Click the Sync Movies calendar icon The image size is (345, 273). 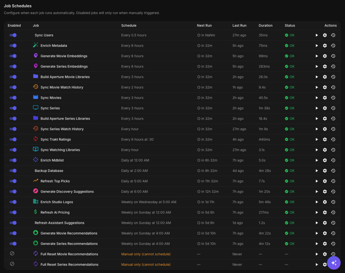tap(36, 97)
